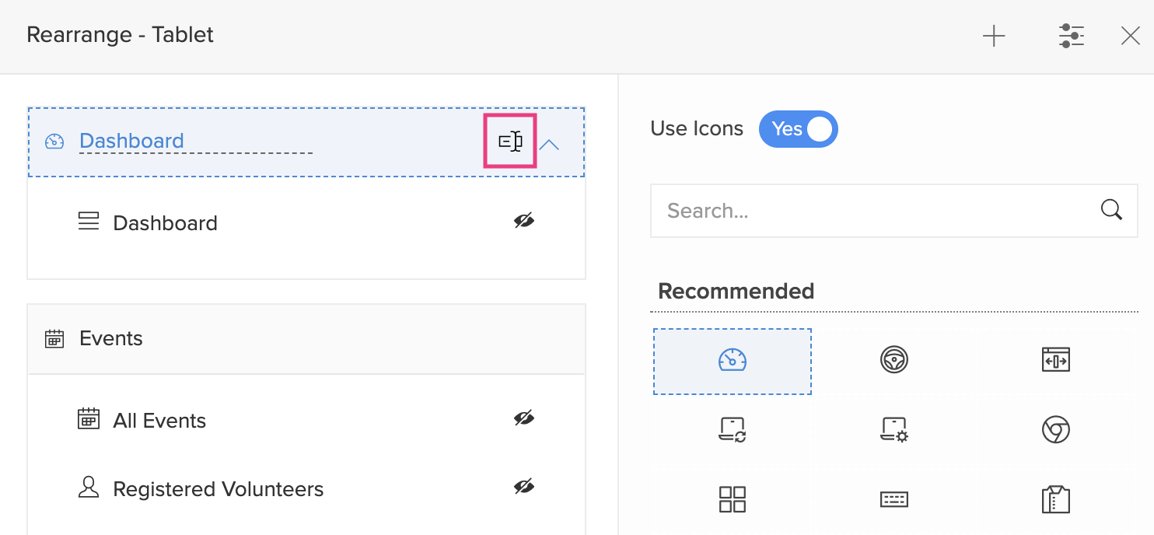Choose the shirt clipboard icon
The width and height of the screenshot is (1154, 535).
click(1055, 498)
